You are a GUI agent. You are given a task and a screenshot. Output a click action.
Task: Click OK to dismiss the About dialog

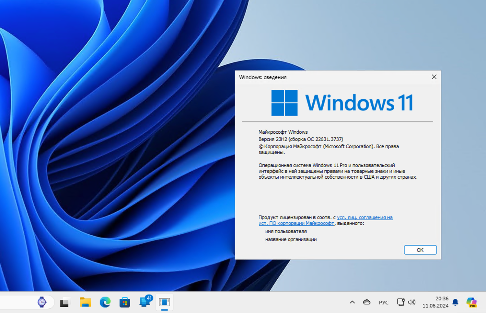pos(420,250)
